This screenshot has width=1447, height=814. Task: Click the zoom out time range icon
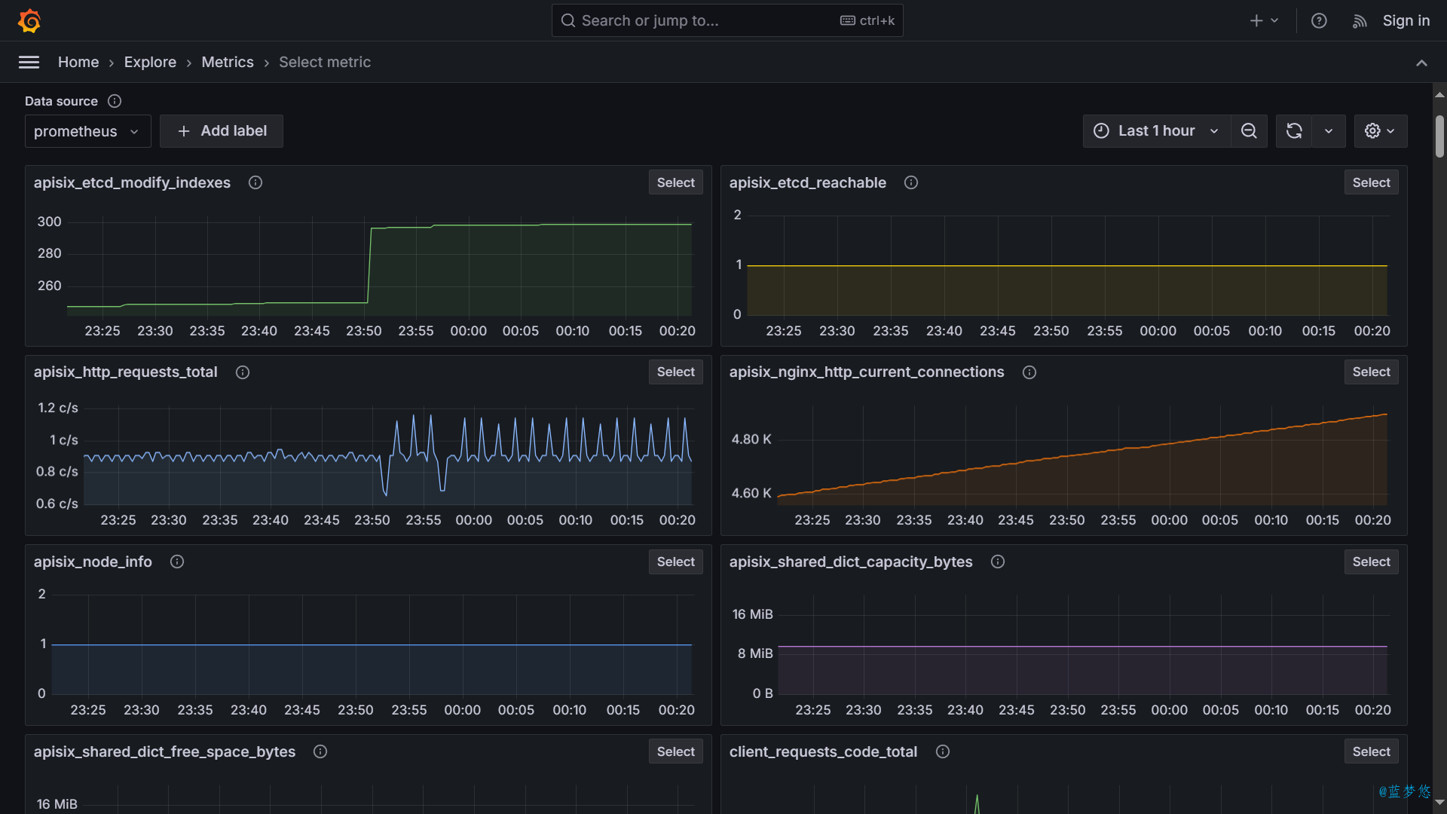pyautogui.click(x=1249, y=131)
